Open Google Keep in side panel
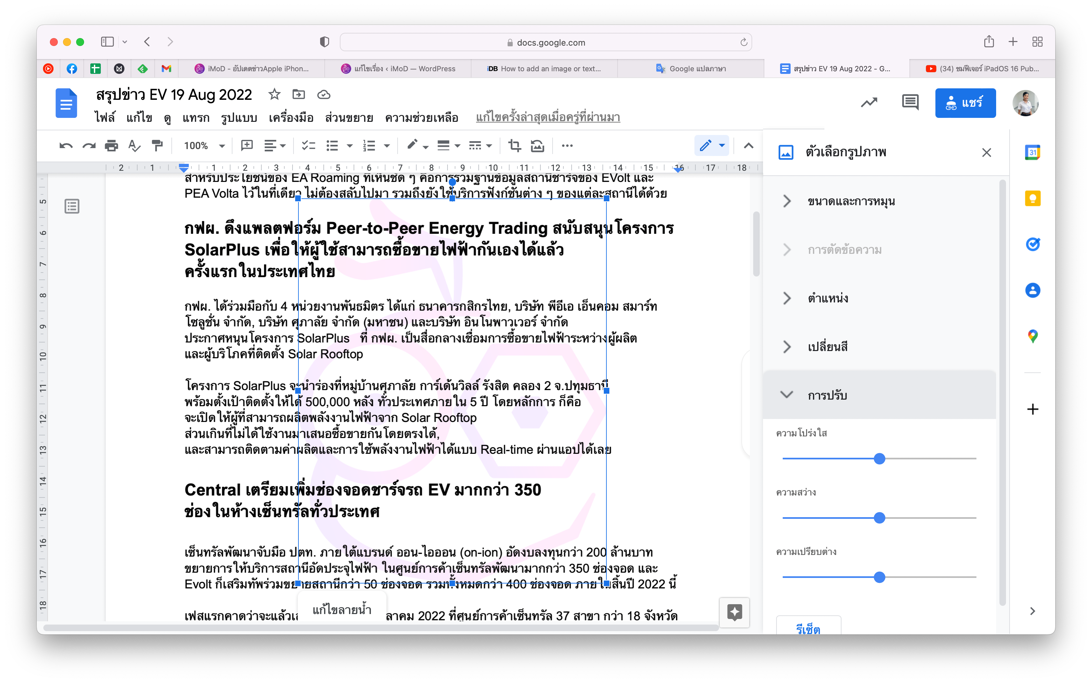Image resolution: width=1092 pixels, height=683 pixels. tap(1032, 198)
